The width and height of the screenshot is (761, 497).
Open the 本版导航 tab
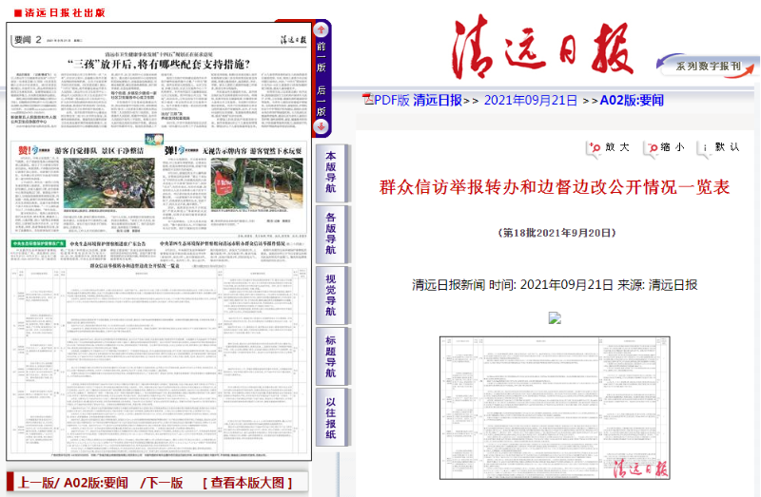pyautogui.click(x=331, y=173)
